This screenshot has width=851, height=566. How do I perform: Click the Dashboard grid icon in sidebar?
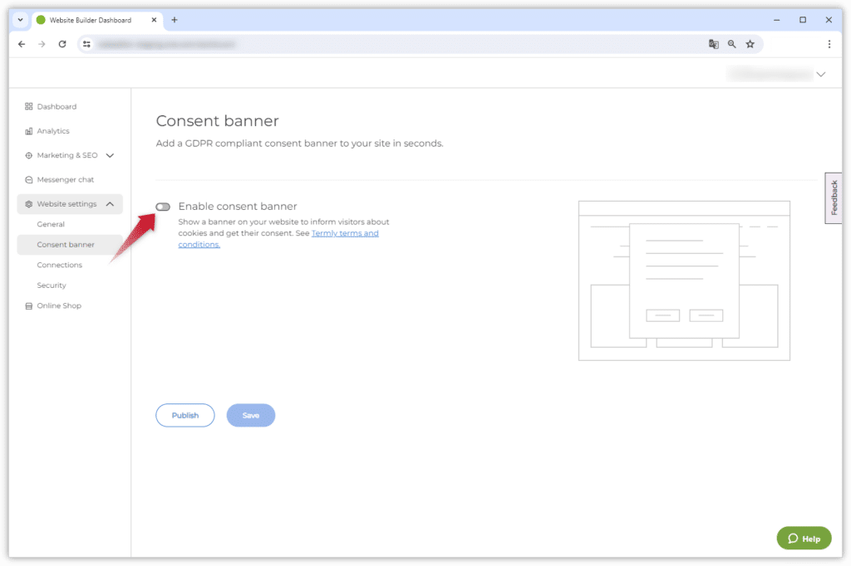(x=29, y=106)
